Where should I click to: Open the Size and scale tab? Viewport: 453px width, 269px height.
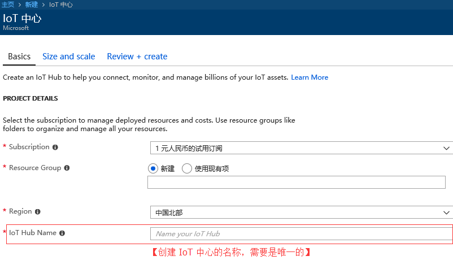pos(68,57)
